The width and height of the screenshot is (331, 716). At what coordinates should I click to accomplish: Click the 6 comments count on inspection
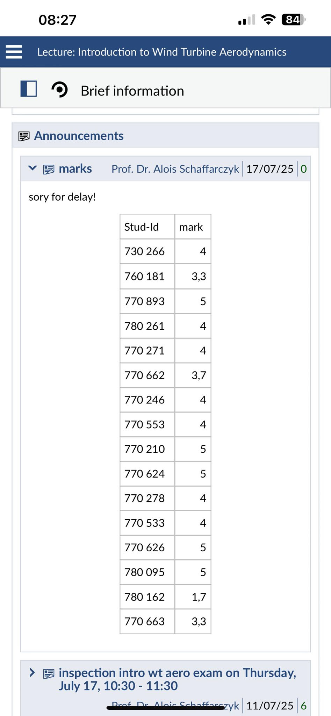(x=303, y=706)
